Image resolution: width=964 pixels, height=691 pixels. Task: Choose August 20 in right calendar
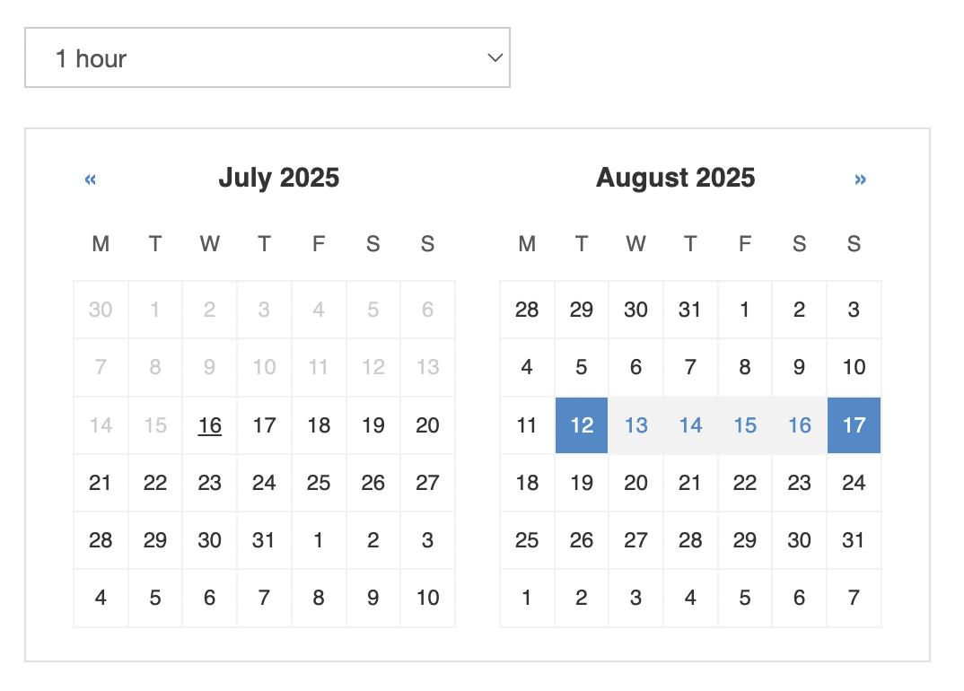[x=635, y=483]
